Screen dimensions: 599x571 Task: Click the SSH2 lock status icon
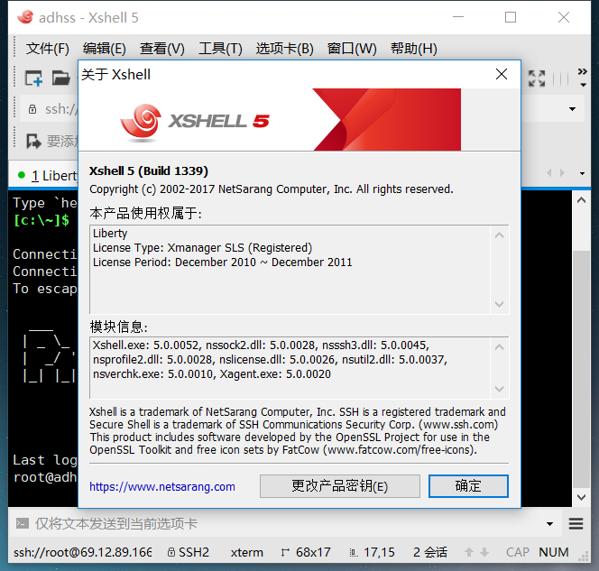pos(171,552)
